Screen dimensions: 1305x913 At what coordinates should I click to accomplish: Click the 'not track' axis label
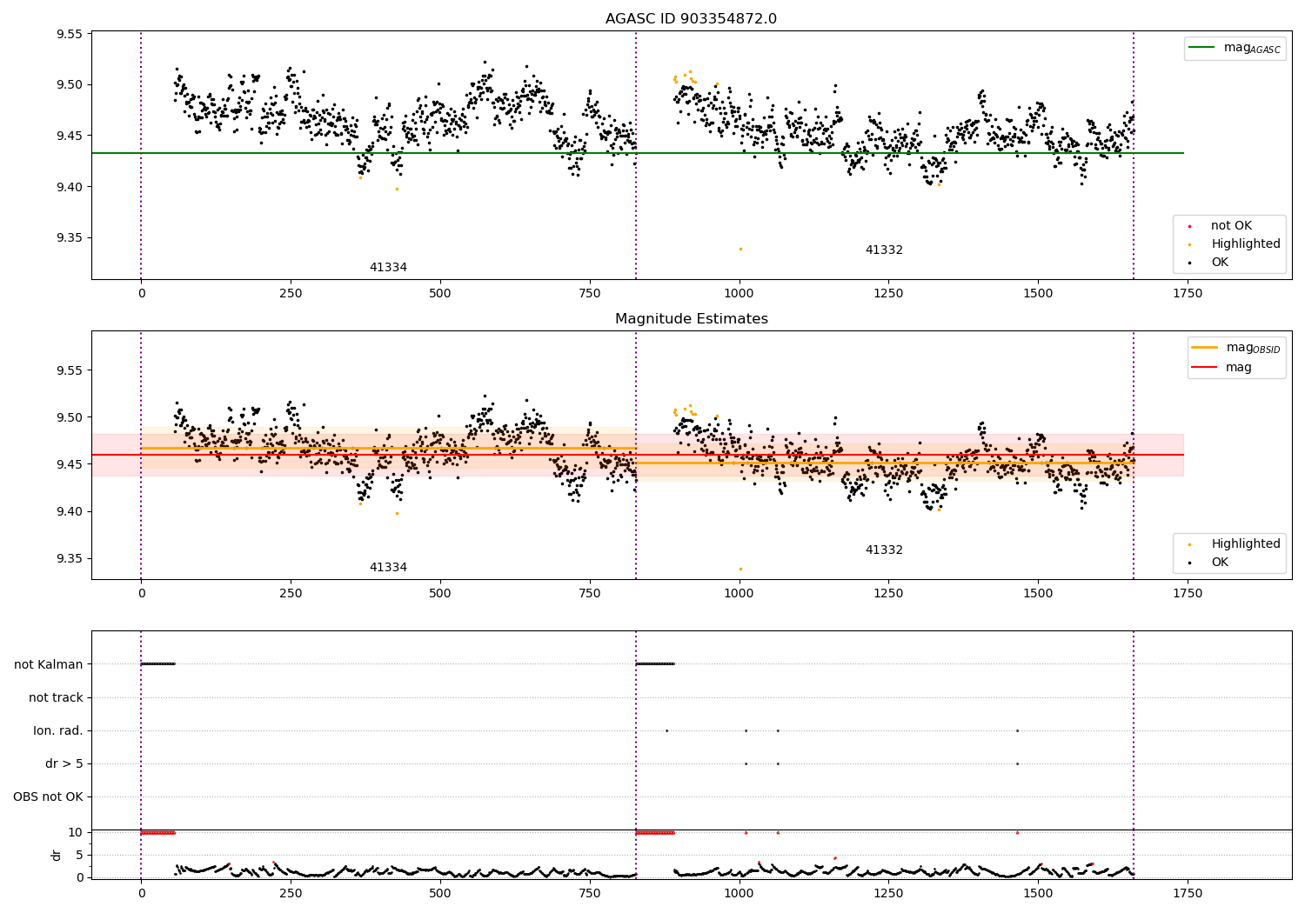pos(56,697)
